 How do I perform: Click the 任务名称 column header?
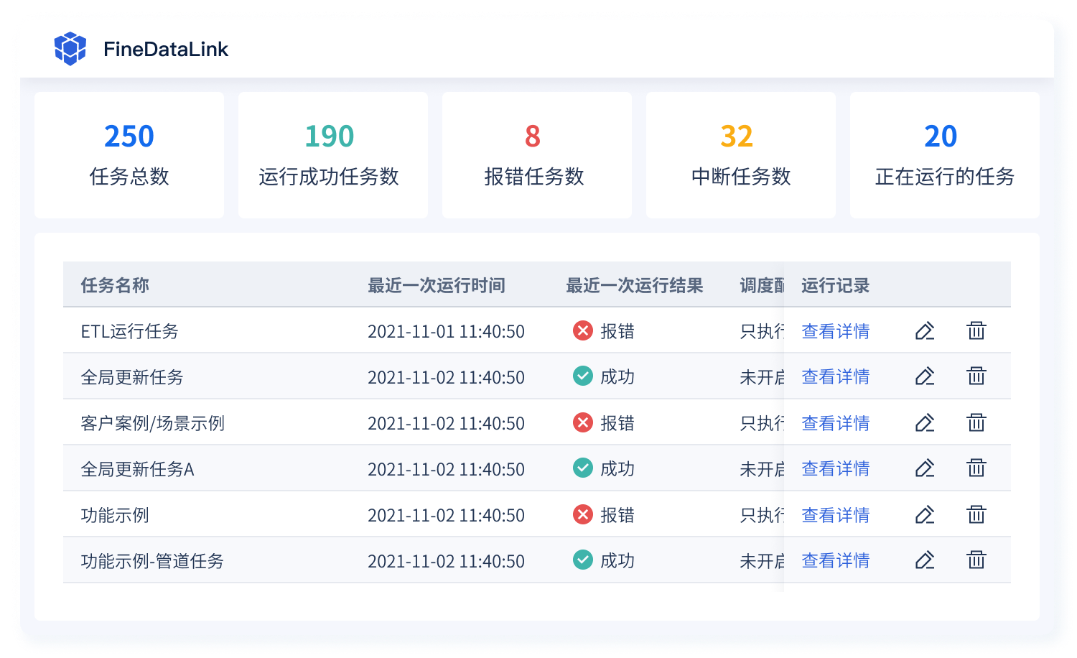point(115,285)
